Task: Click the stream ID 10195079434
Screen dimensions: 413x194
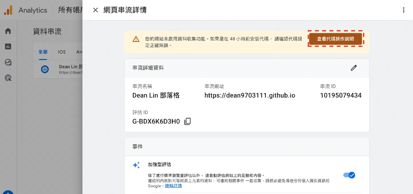Action: tap(341, 96)
